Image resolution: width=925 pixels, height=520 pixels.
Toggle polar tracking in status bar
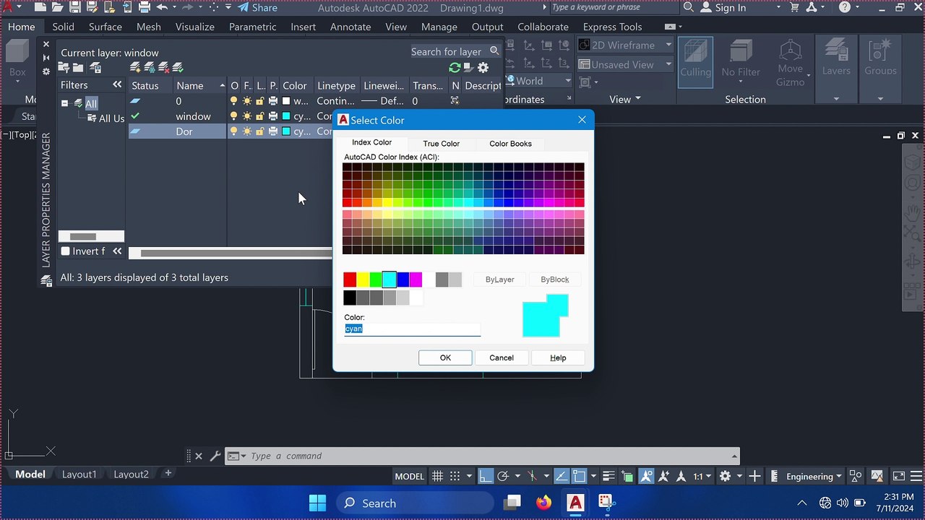(503, 476)
